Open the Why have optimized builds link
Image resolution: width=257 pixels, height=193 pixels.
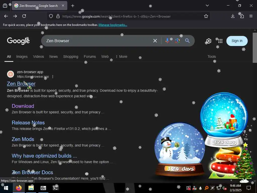(44, 156)
